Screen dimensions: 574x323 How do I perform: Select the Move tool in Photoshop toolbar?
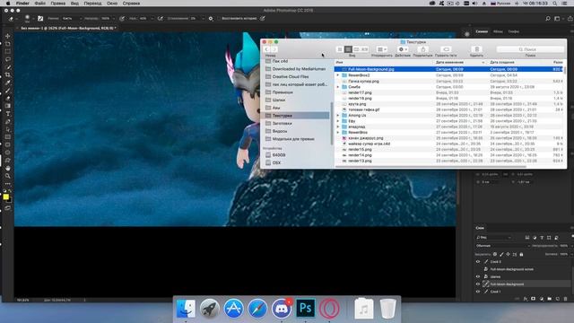8,36
